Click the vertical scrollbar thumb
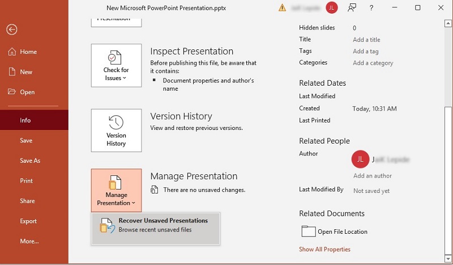Screen dimensions: 453x265 point(448,179)
